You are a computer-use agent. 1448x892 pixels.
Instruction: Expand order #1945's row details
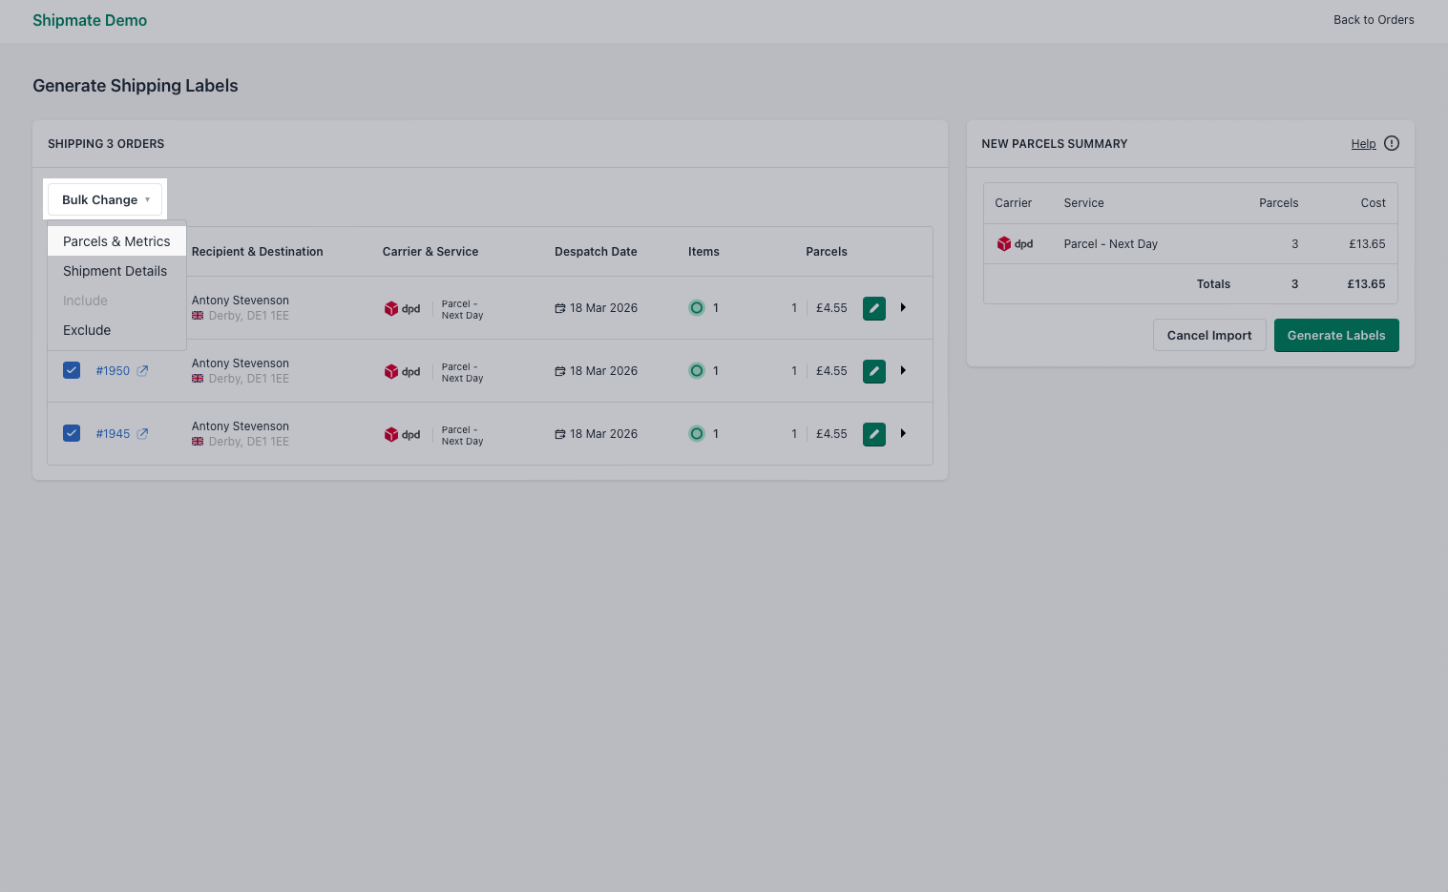pyautogui.click(x=903, y=433)
